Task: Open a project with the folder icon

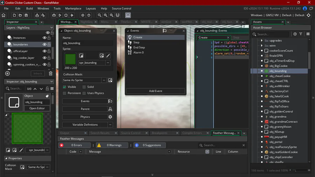Action: [x=20, y=15]
